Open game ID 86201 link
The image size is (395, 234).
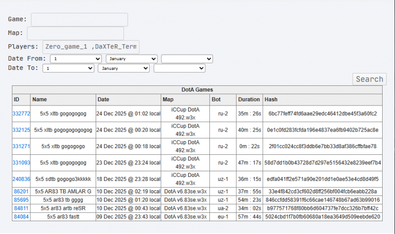tap(21, 191)
